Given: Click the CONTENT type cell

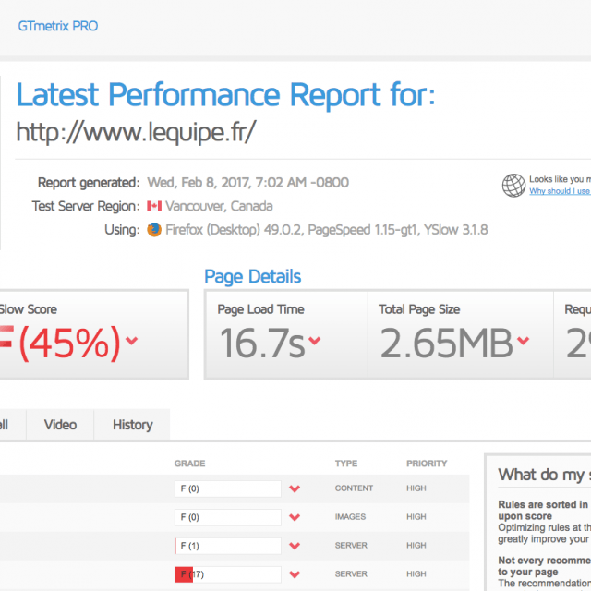Looking at the screenshot, I should click(354, 488).
